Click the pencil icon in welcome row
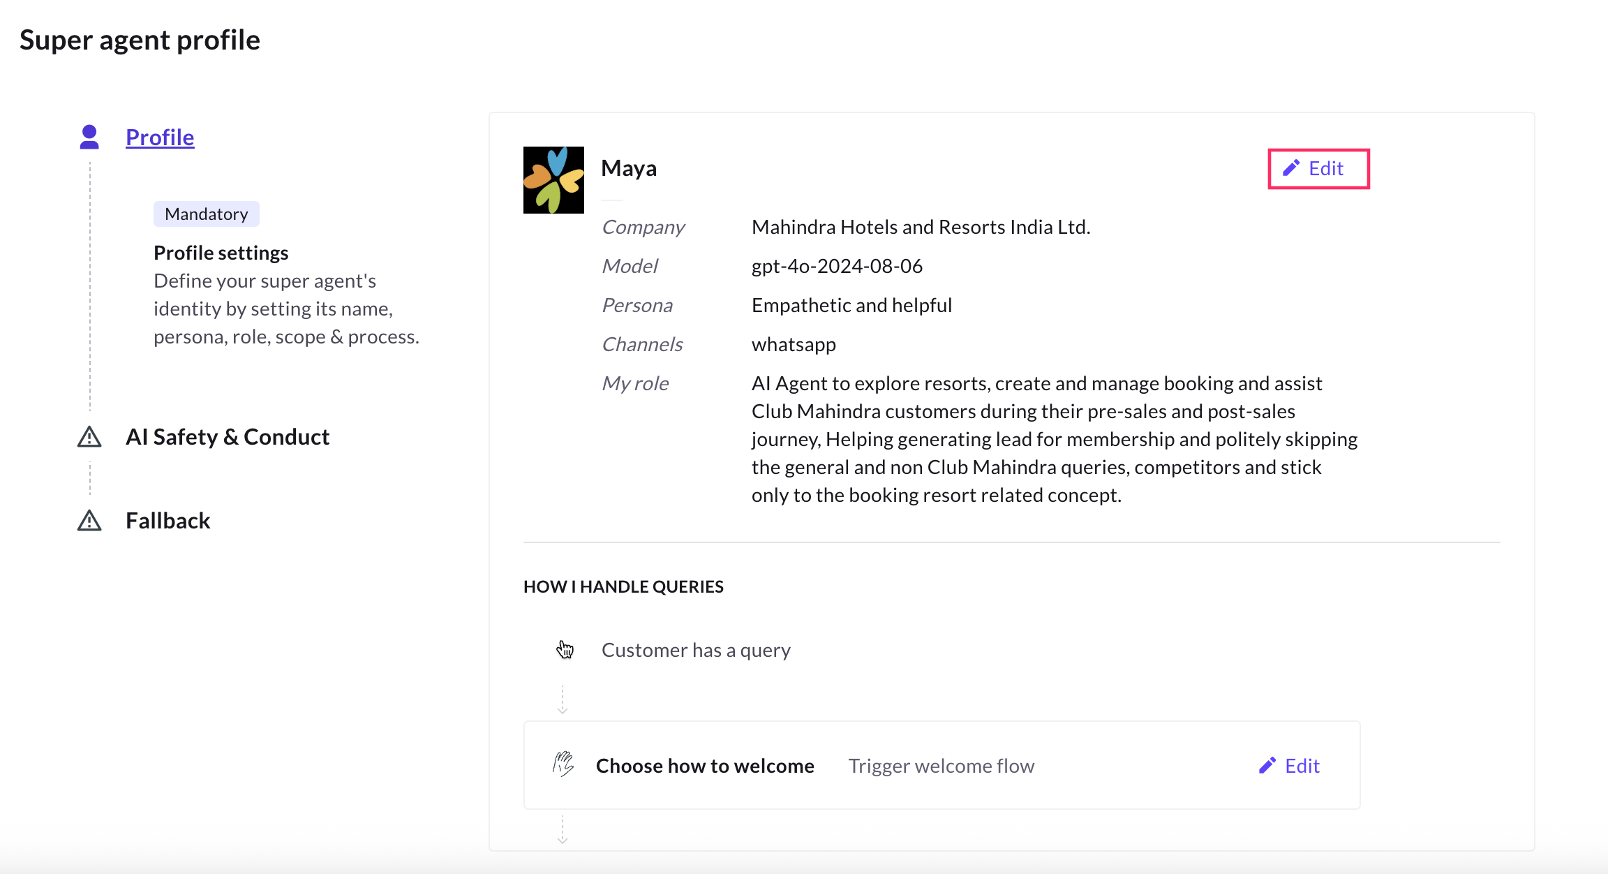The height and width of the screenshot is (874, 1608). click(1267, 766)
